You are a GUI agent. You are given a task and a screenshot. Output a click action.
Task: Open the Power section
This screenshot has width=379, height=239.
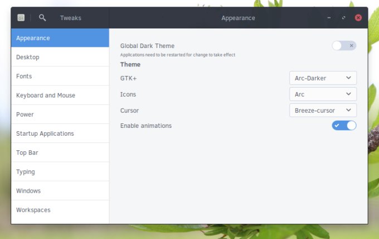60,114
